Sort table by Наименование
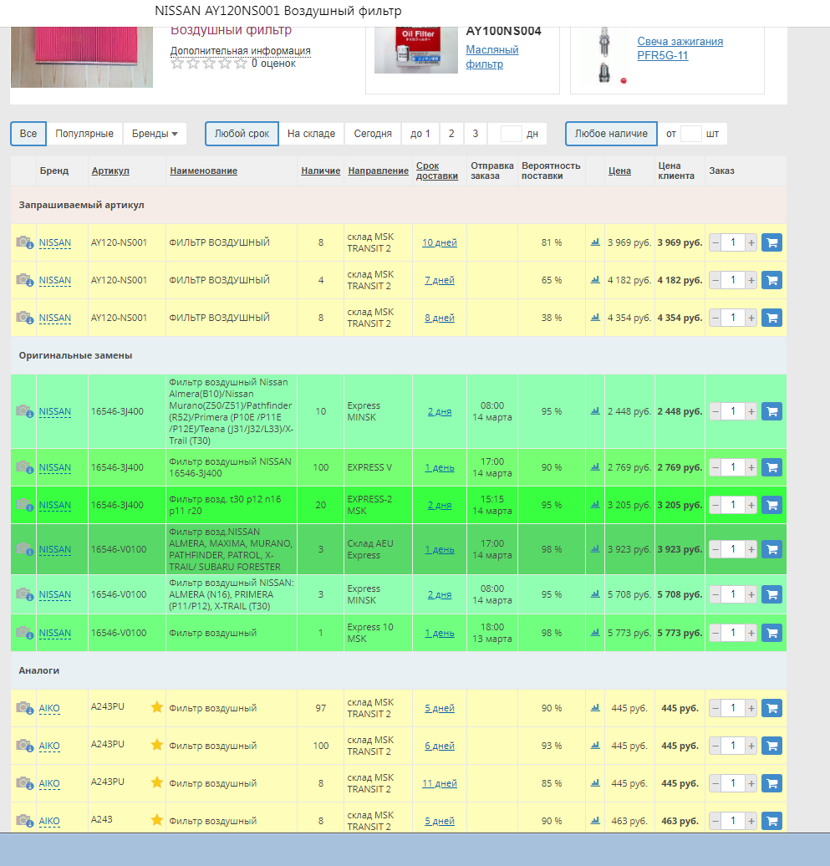 pyautogui.click(x=204, y=171)
